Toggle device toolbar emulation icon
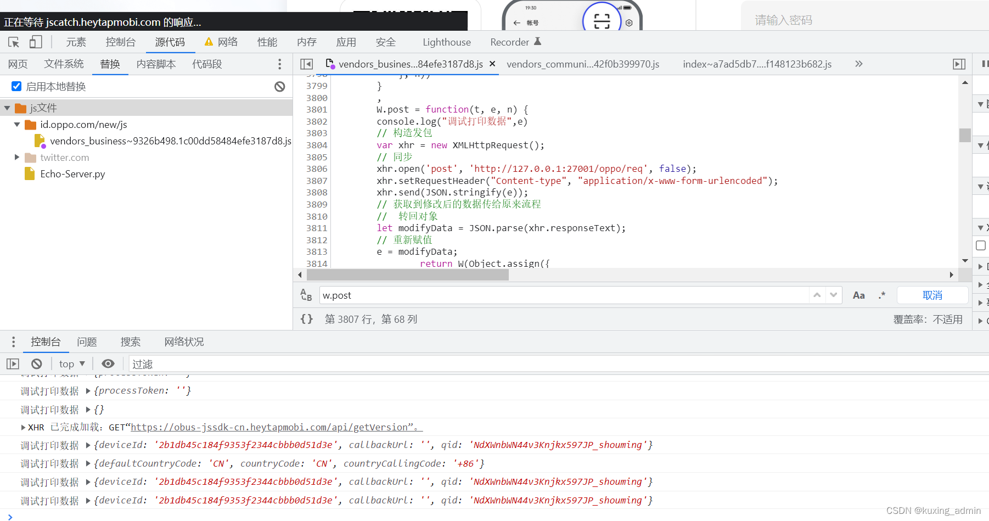Image resolution: width=989 pixels, height=521 pixels. tap(36, 42)
